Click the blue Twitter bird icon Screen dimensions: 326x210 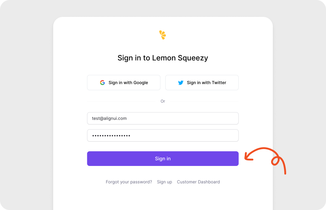click(x=181, y=83)
